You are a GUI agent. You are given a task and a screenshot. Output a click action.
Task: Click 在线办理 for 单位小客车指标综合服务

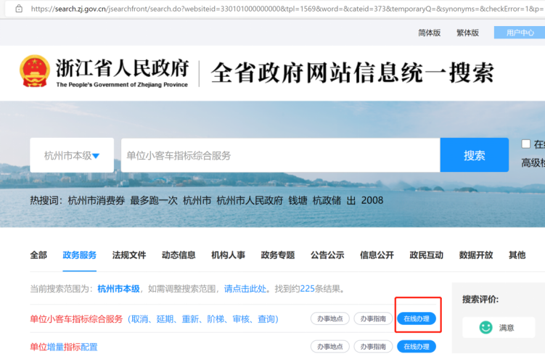(417, 318)
